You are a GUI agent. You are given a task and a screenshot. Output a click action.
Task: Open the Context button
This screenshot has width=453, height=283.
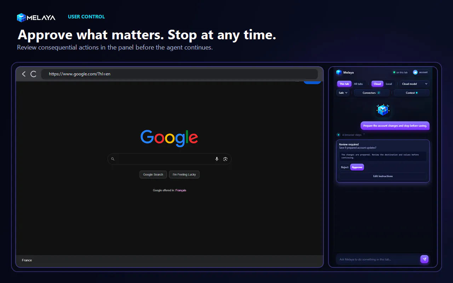click(x=412, y=93)
